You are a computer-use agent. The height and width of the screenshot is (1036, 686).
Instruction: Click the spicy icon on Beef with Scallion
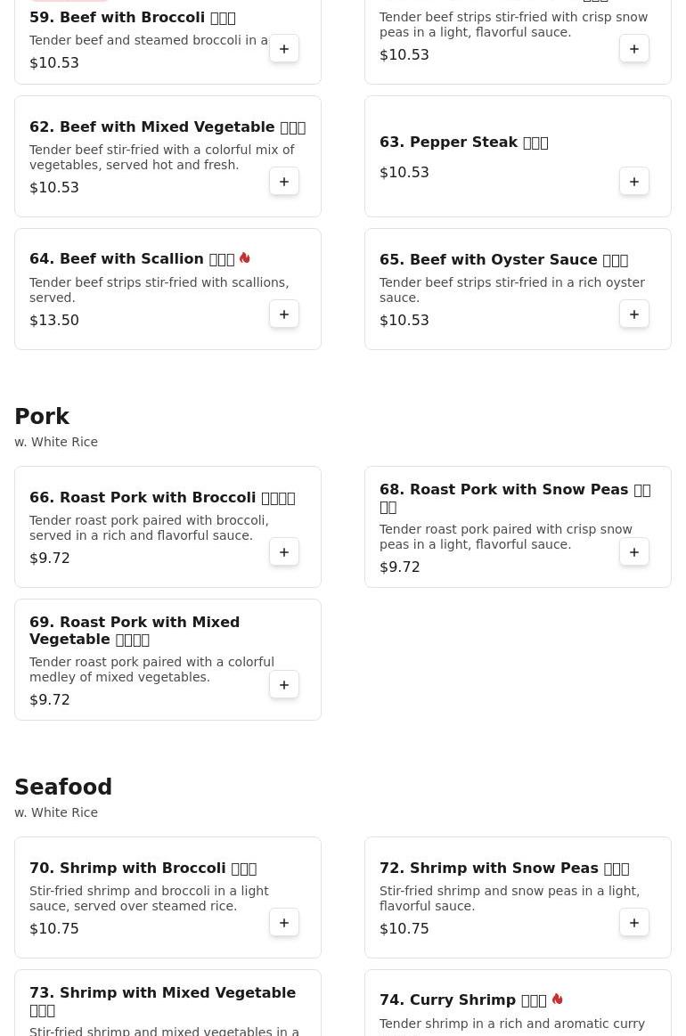click(x=245, y=258)
